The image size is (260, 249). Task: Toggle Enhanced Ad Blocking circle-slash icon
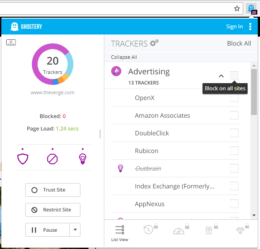point(52,159)
